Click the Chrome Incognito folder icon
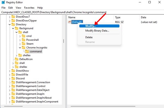Screen dimensions: 164x108 point(24,48)
